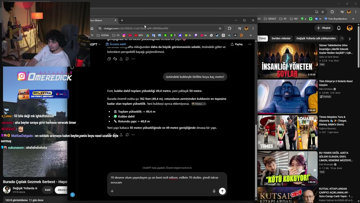
Task: Open the Steam bookmark
Action: click(217, 35)
